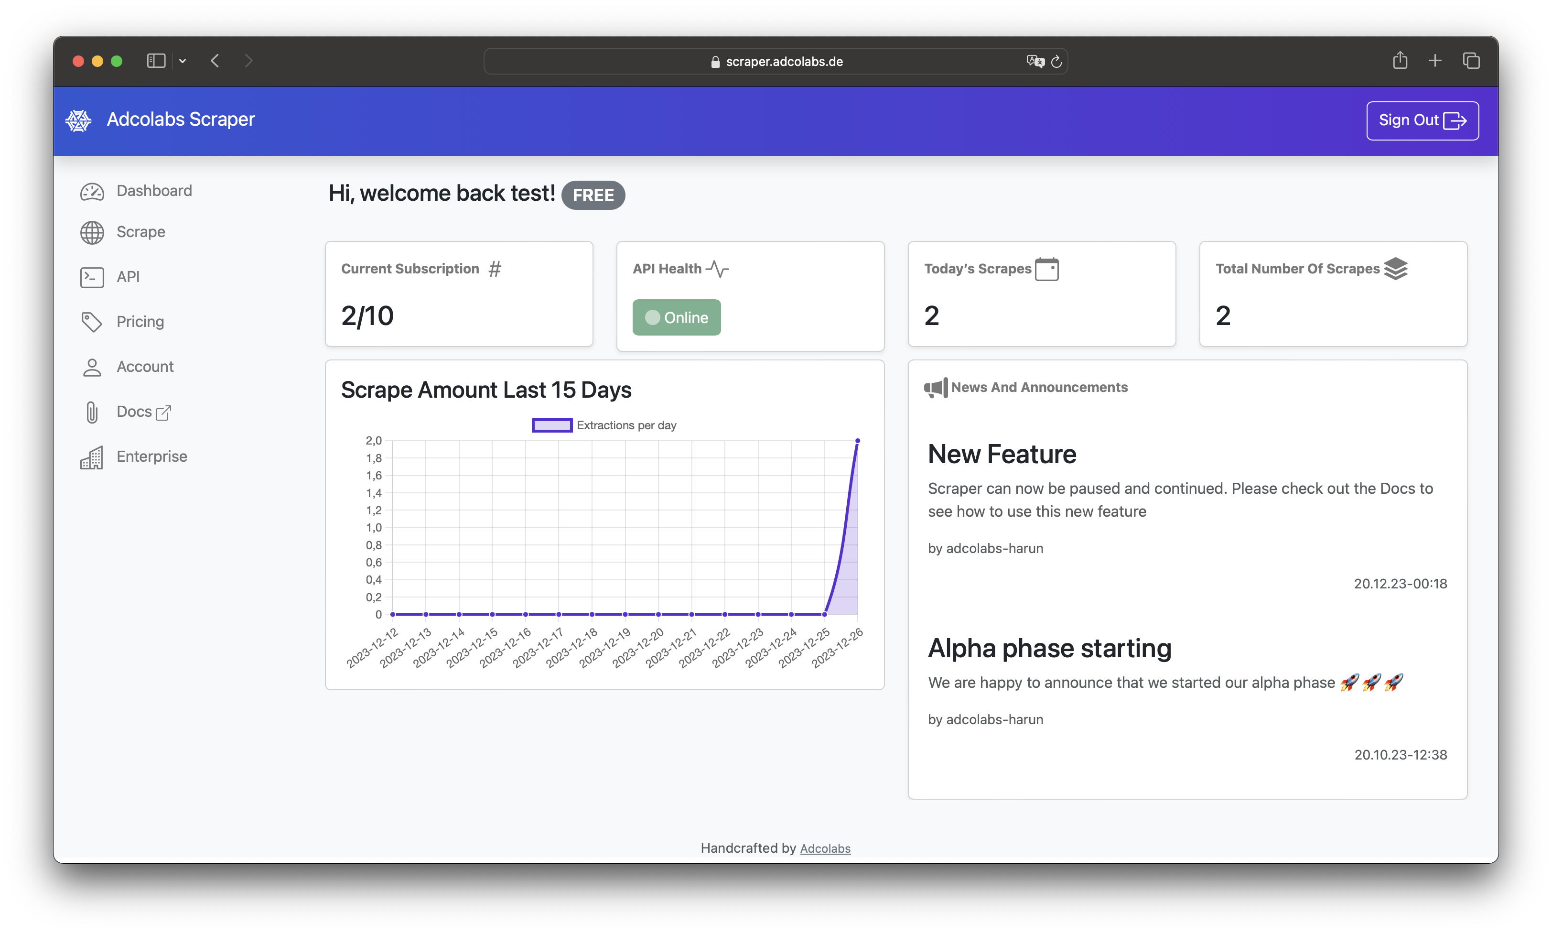Open the API menu item
The height and width of the screenshot is (934, 1552).
[109, 277]
